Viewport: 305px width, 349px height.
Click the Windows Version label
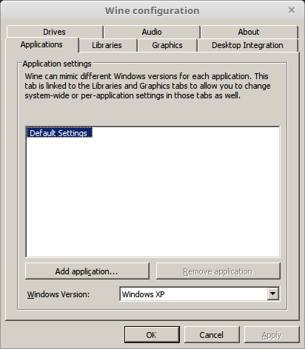pos(58,294)
